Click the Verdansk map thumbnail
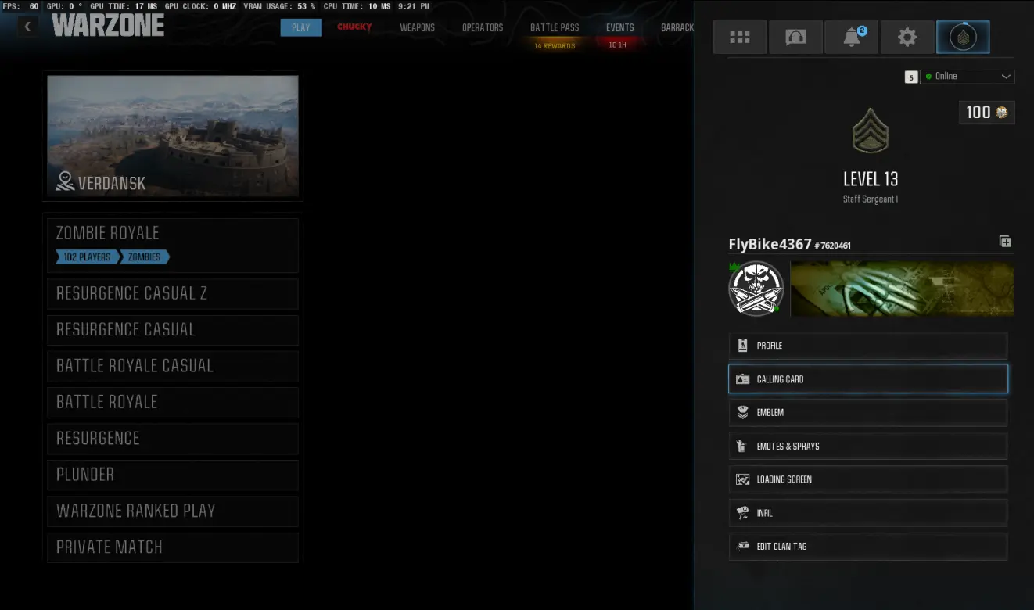 click(x=172, y=136)
